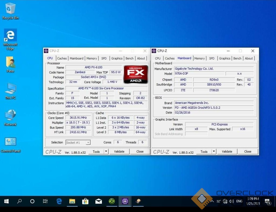Click the CPU-Z purple chip taskbar icon
The image size is (276, 212).
tap(125, 202)
